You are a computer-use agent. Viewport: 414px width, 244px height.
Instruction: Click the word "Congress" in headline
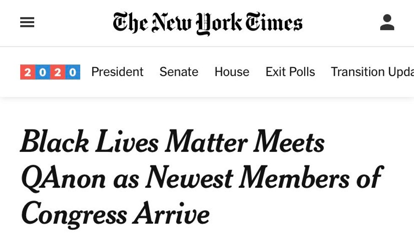point(74,214)
